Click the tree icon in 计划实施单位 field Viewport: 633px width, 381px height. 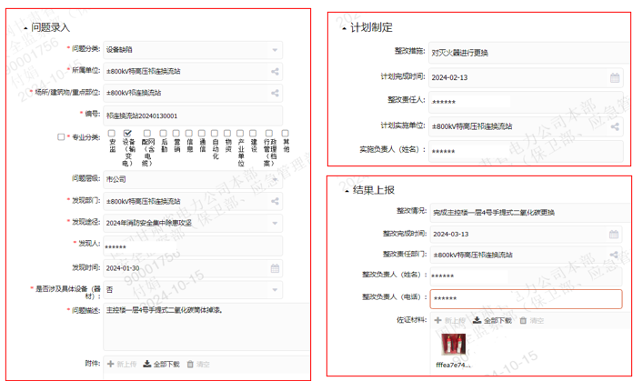tap(615, 126)
